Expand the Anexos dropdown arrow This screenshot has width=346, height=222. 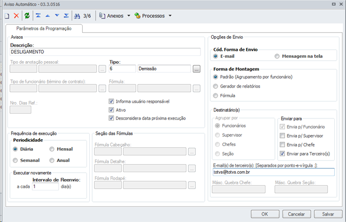point(128,16)
